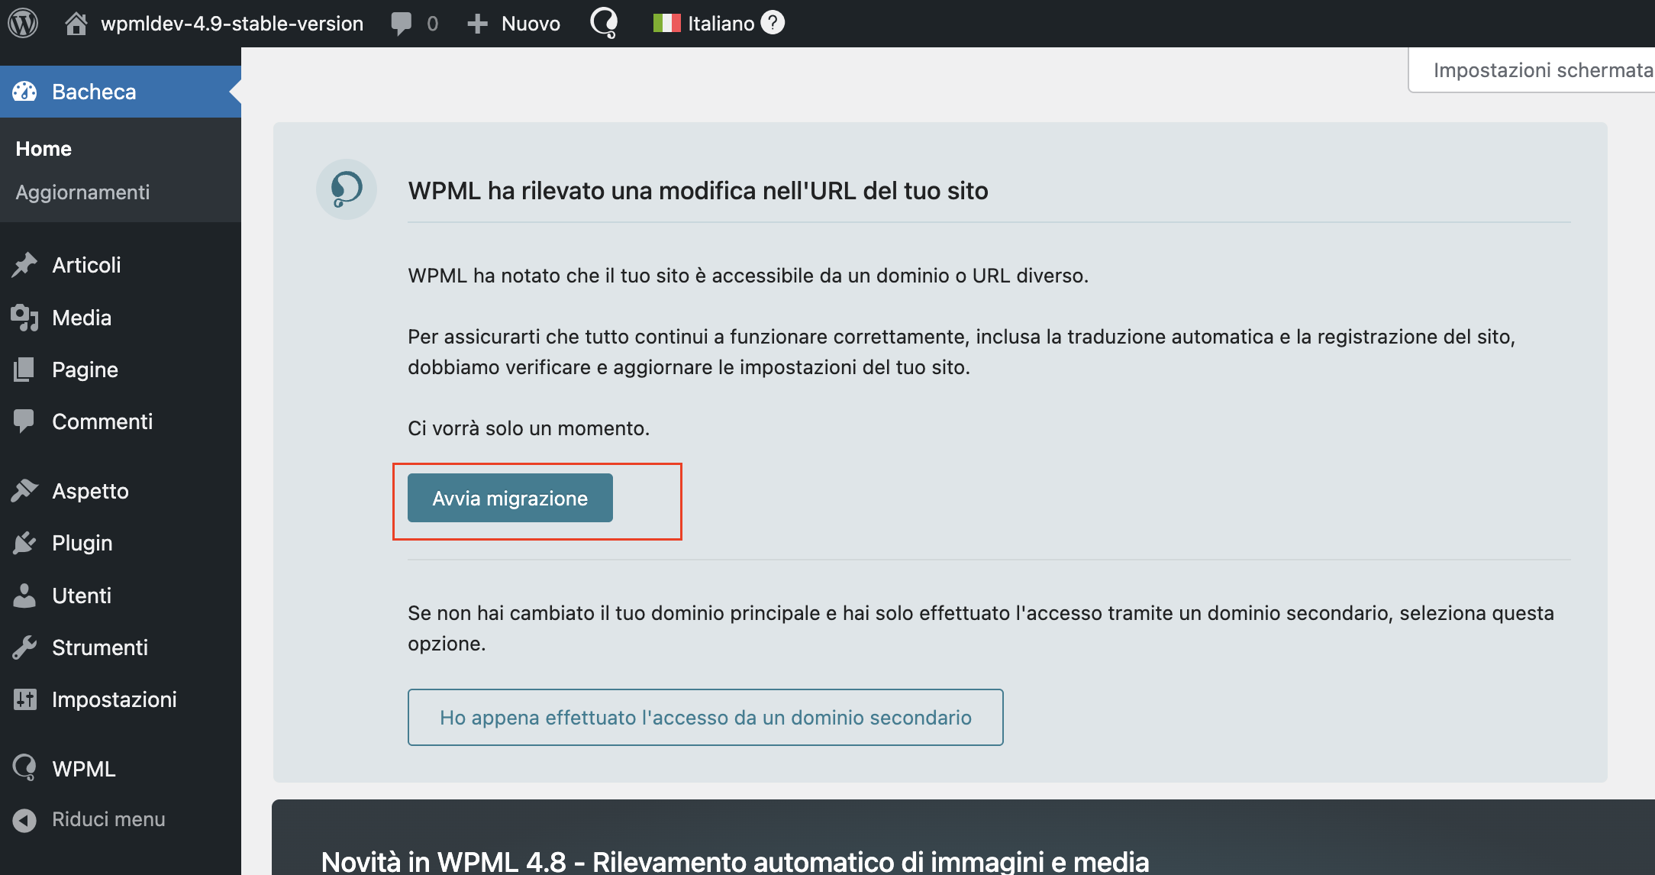Click the home site icon

(76, 23)
